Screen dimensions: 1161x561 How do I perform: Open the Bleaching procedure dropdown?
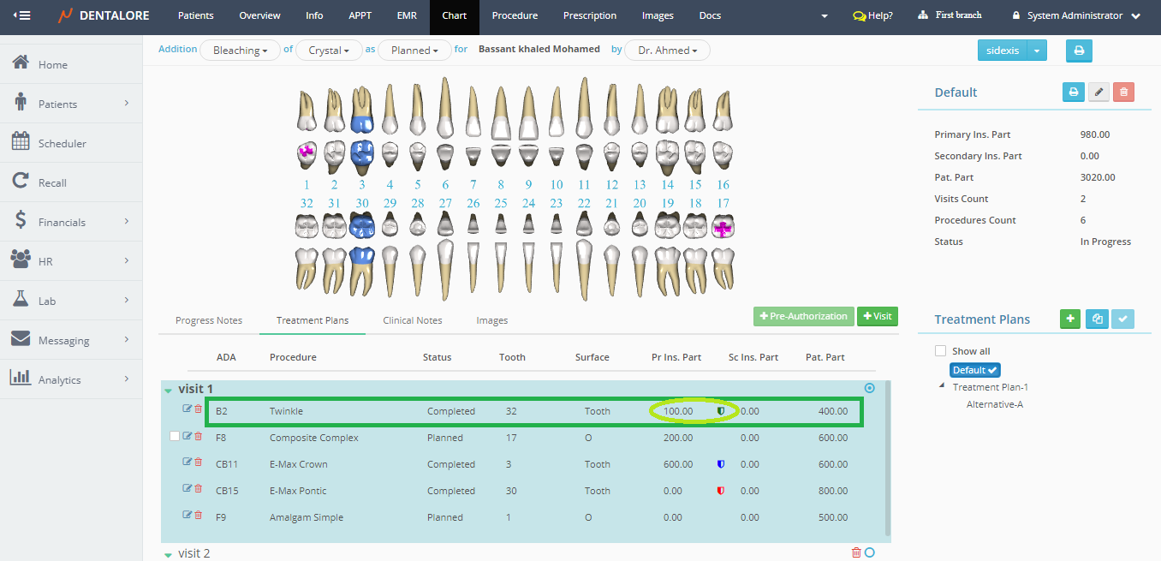click(x=240, y=51)
